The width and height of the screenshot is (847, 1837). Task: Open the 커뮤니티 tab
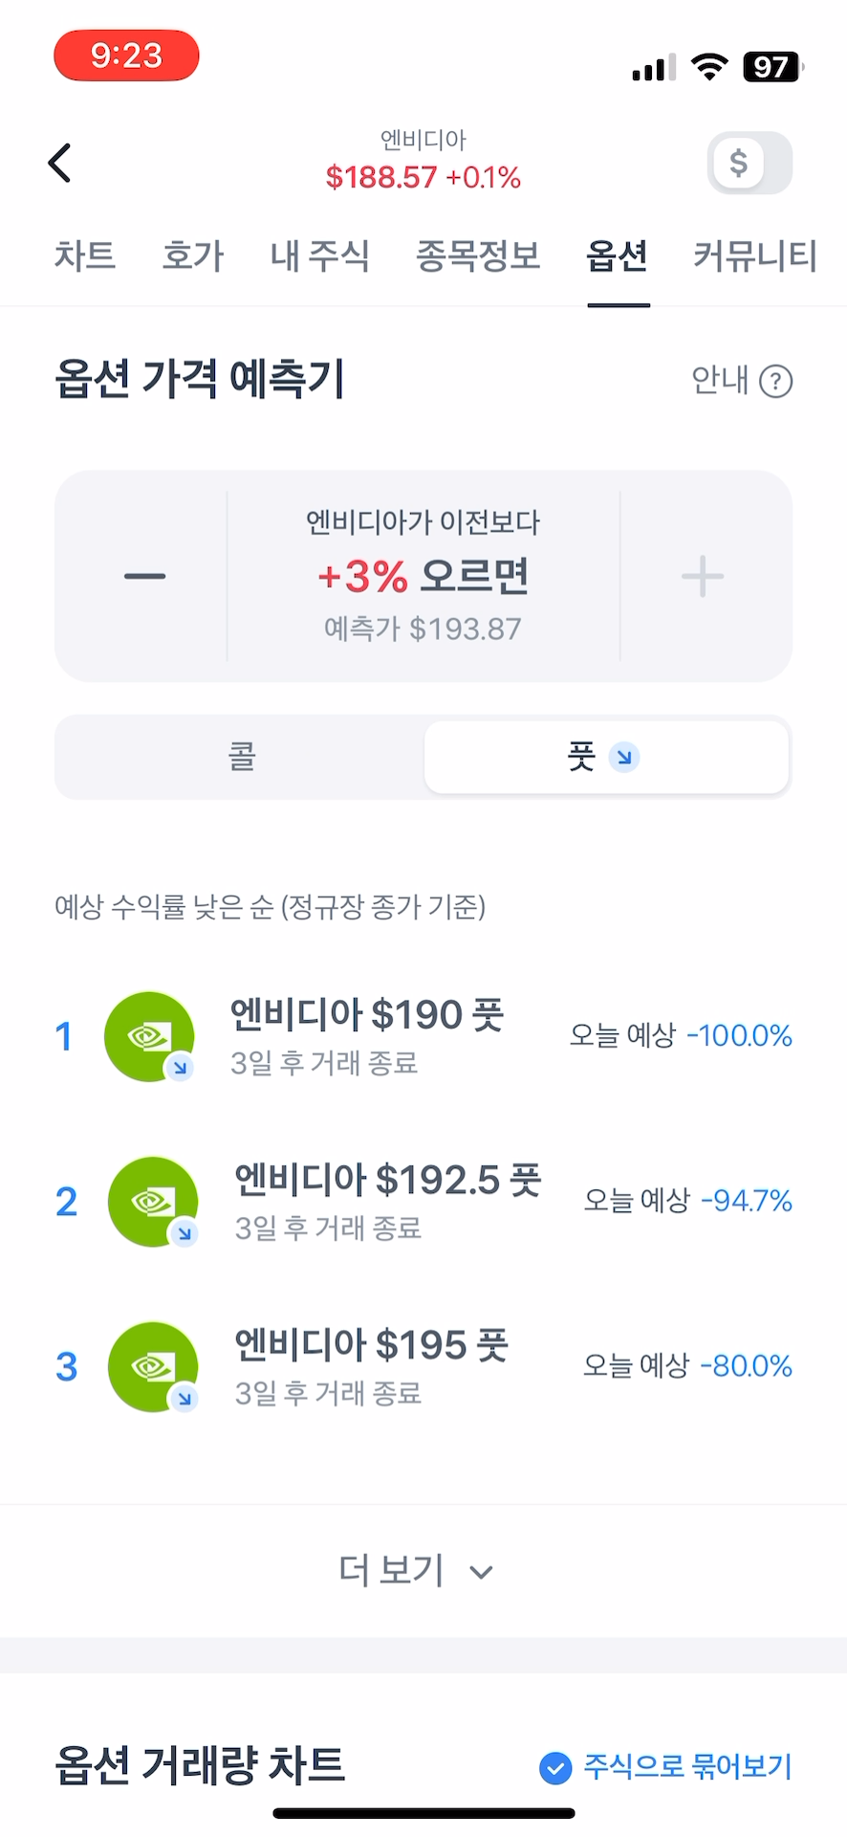[x=754, y=255]
